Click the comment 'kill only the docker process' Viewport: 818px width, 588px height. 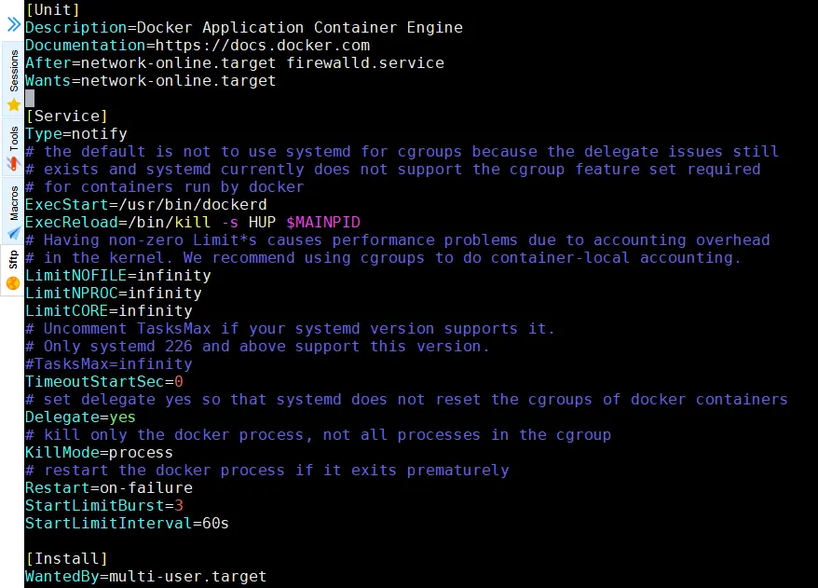pos(319,435)
